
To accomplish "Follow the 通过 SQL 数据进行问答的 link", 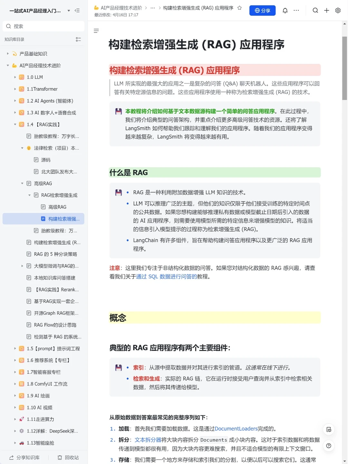I will click(x=166, y=276).
